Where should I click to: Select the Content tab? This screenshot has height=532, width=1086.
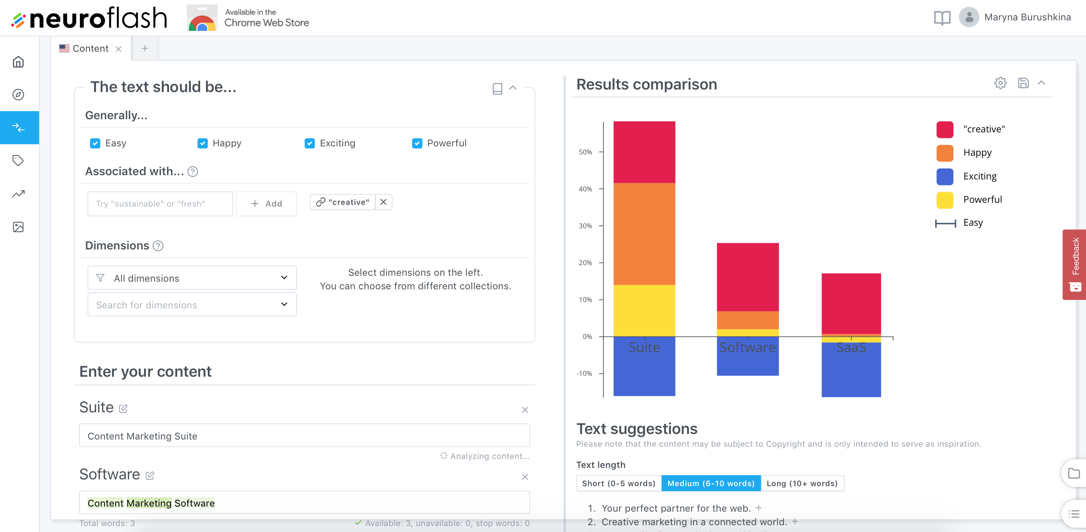85,48
